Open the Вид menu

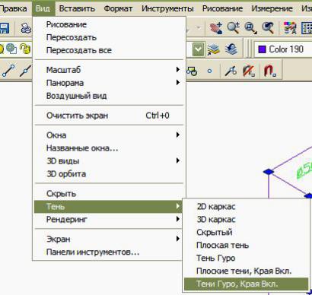(43, 8)
